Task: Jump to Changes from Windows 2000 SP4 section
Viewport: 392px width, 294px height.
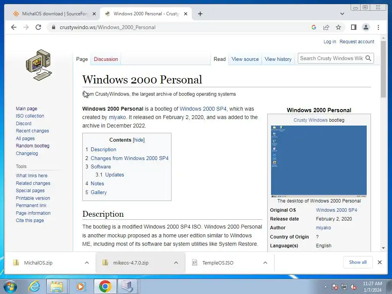Action: [129, 158]
